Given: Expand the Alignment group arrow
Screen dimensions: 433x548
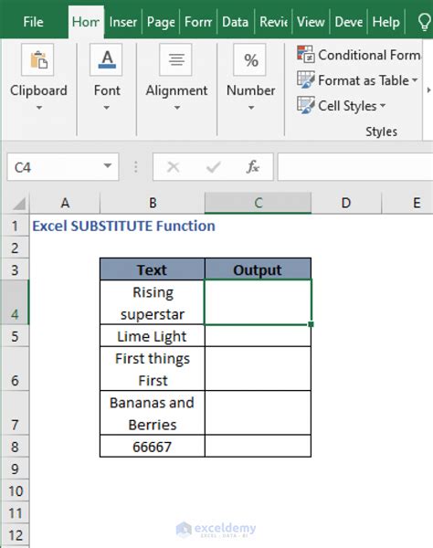Looking at the screenshot, I should pyautogui.click(x=177, y=108).
